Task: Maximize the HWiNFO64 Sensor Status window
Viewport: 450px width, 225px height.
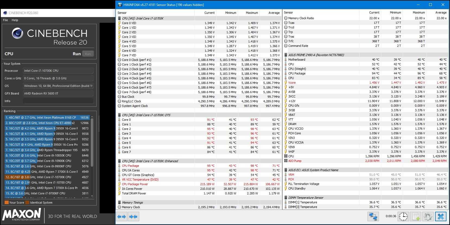Action: [430, 5]
